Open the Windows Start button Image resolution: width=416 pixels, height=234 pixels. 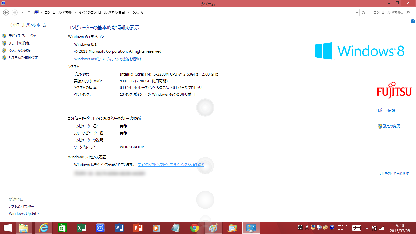[7, 228]
